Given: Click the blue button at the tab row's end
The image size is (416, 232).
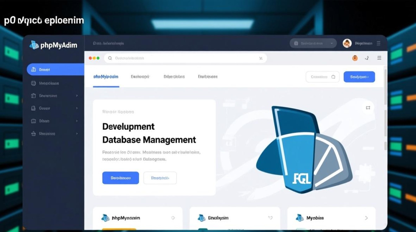Looking at the screenshot, I should coord(359,77).
